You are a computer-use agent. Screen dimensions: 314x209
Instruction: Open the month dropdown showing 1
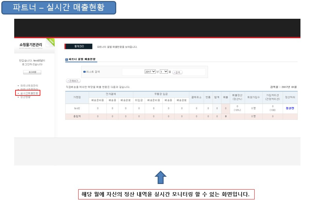coord(164,72)
